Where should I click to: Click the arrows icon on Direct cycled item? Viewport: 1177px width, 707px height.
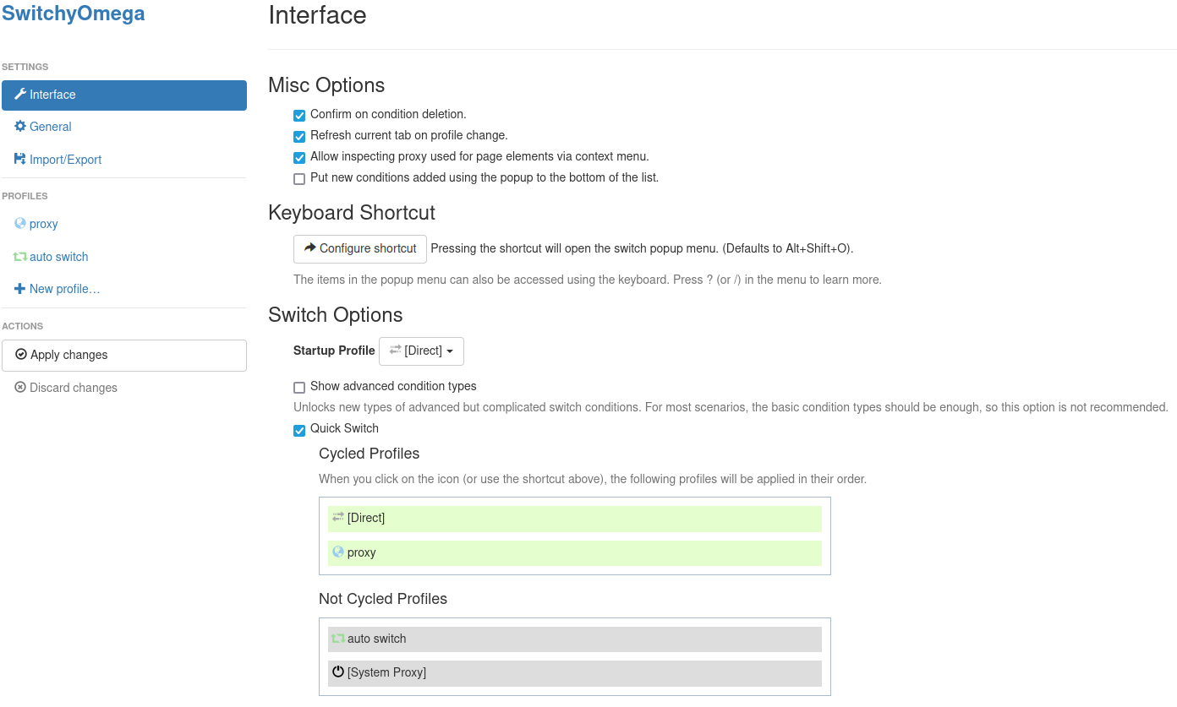(338, 518)
